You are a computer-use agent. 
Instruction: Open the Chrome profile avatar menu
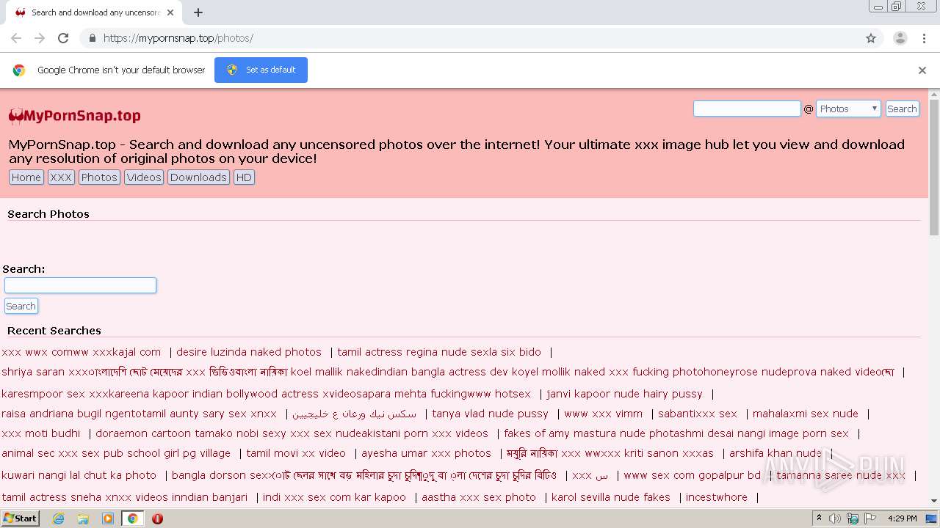point(900,38)
